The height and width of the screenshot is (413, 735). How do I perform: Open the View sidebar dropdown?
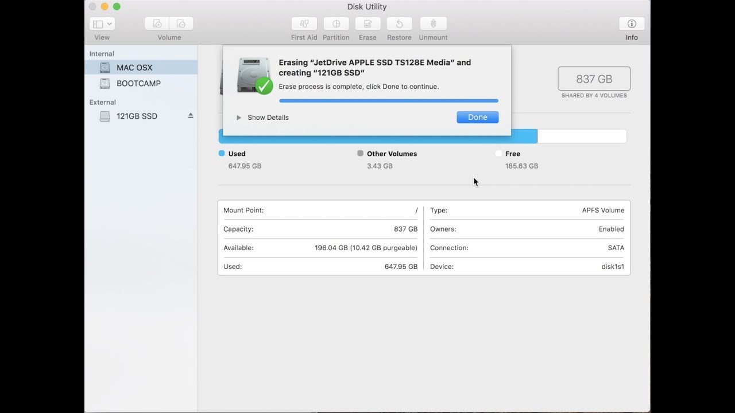coord(102,24)
